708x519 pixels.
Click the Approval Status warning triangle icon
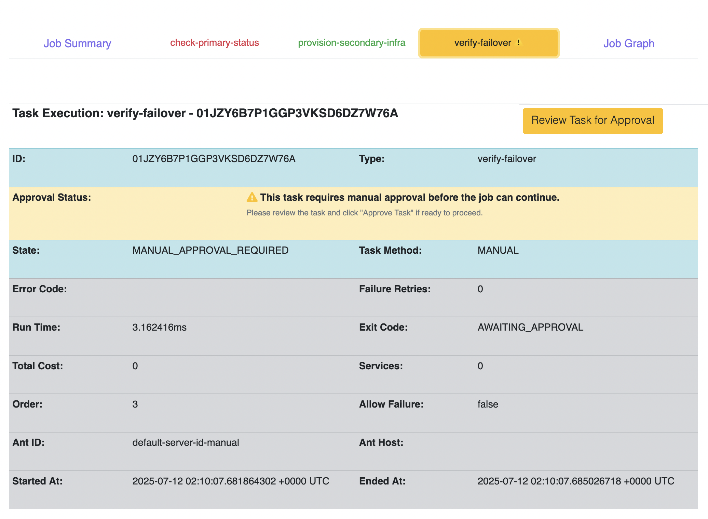(252, 197)
